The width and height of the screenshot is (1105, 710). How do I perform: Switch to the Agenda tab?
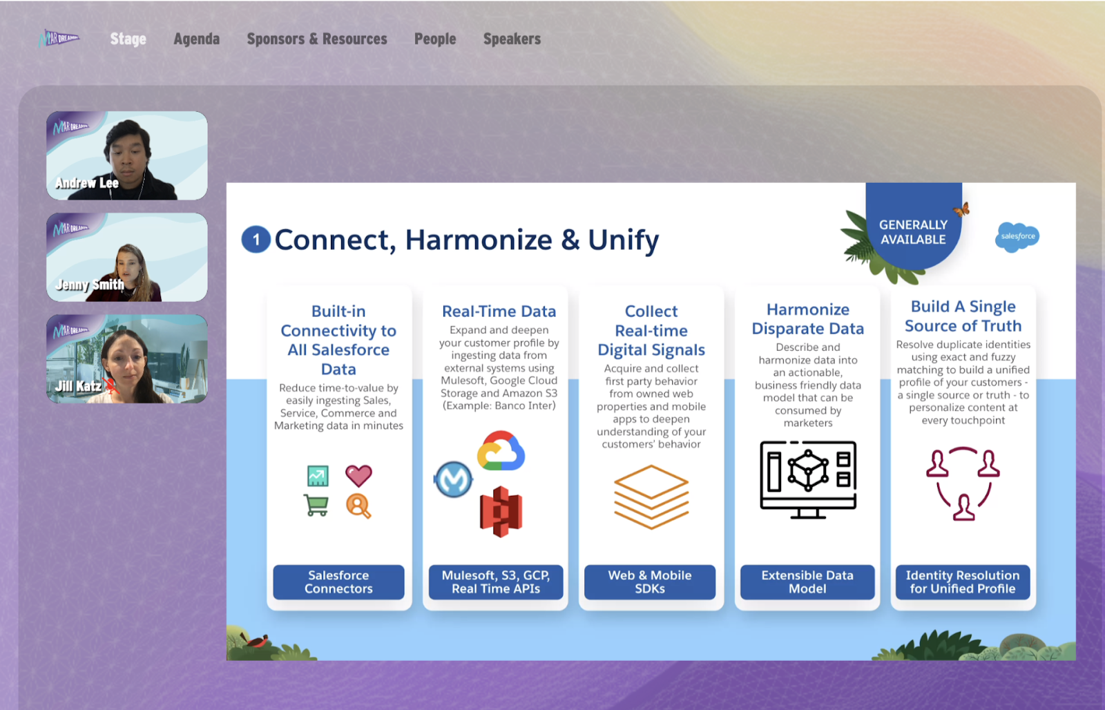tap(197, 39)
